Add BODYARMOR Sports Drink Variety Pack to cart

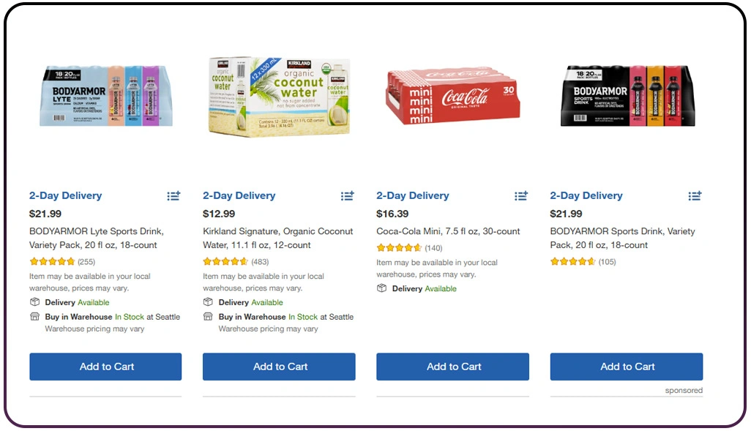pyautogui.click(x=627, y=367)
